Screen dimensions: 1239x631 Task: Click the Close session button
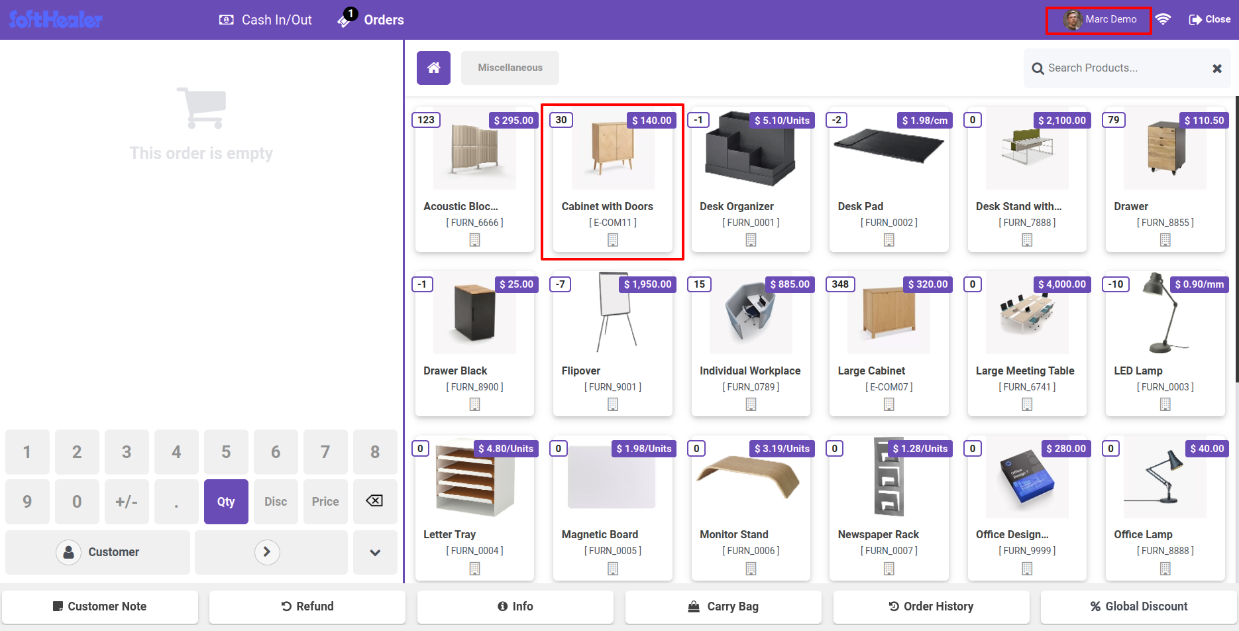tap(1210, 19)
